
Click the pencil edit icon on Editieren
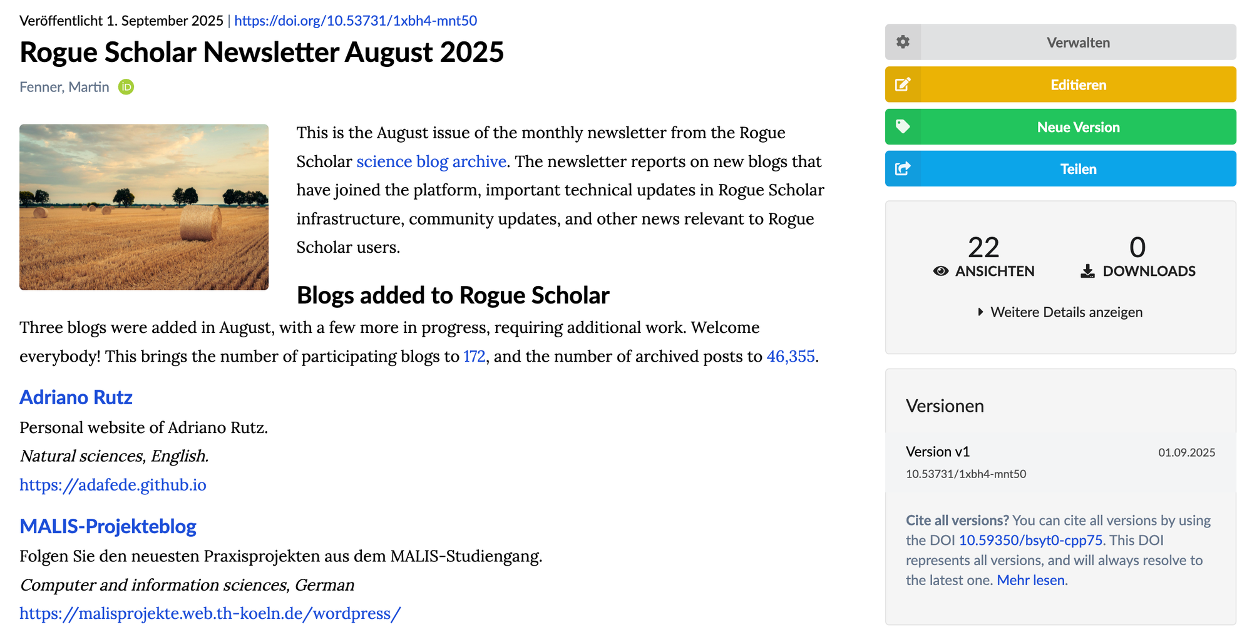point(903,84)
